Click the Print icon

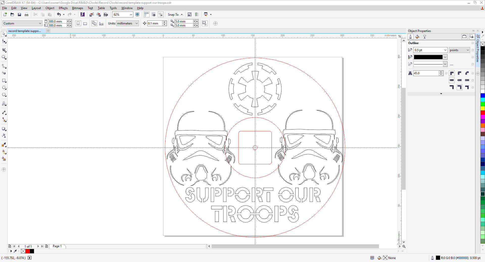point(27,15)
